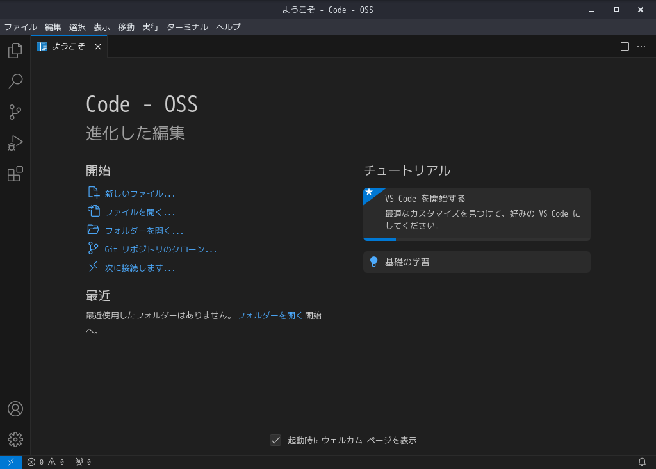Open the Manage gear icon

click(x=15, y=440)
